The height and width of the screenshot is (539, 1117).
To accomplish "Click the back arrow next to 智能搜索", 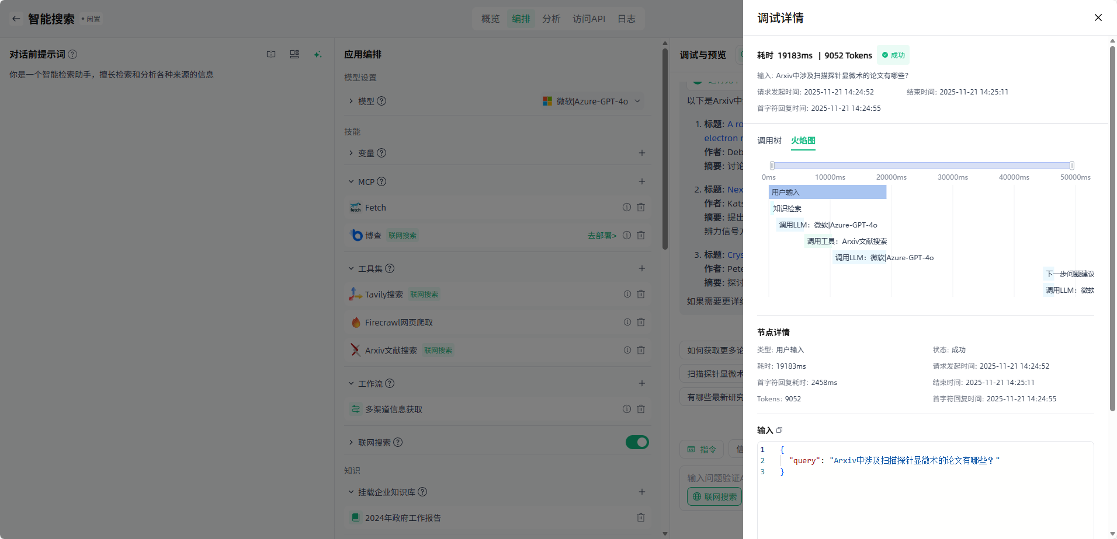I will (x=16, y=19).
